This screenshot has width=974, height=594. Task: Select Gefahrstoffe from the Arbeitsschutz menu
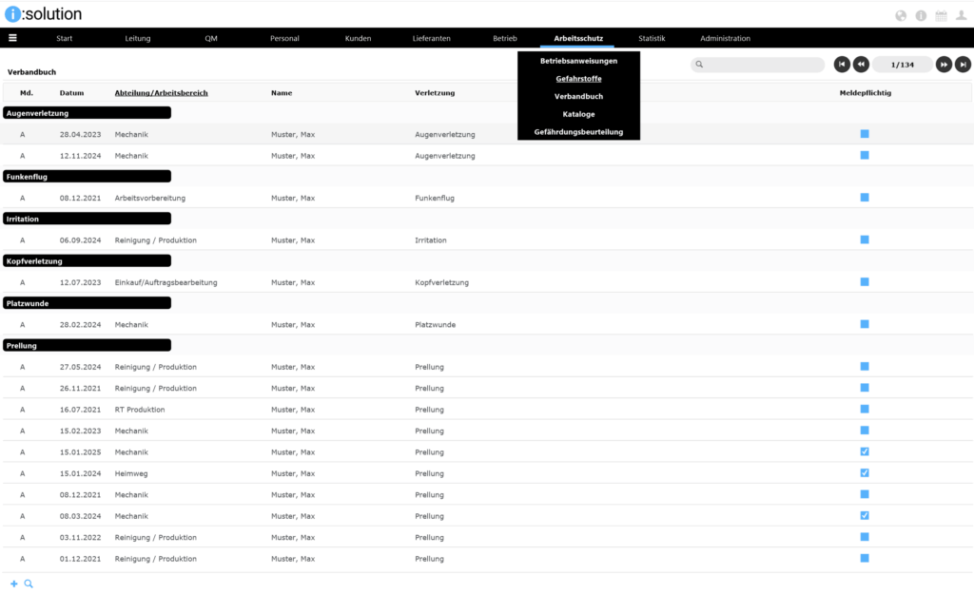click(578, 79)
